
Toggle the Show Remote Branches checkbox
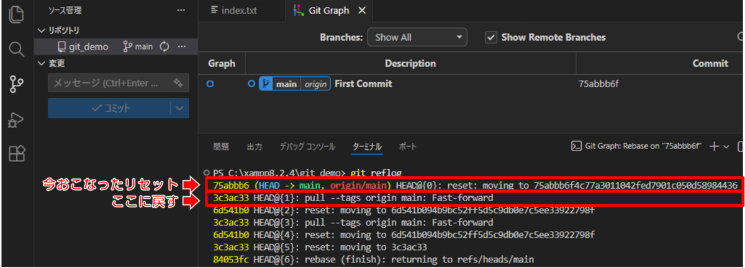pos(491,37)
